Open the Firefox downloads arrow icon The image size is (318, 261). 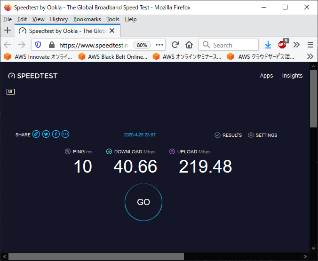pos(268,45)
